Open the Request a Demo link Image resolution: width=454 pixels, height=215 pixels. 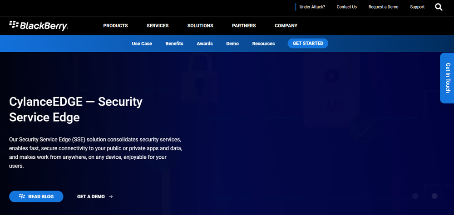(x=383, y=7)
